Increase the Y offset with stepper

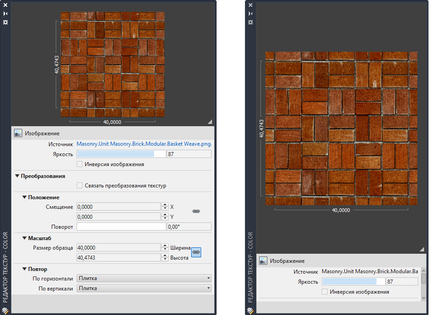tap(165, 215)
